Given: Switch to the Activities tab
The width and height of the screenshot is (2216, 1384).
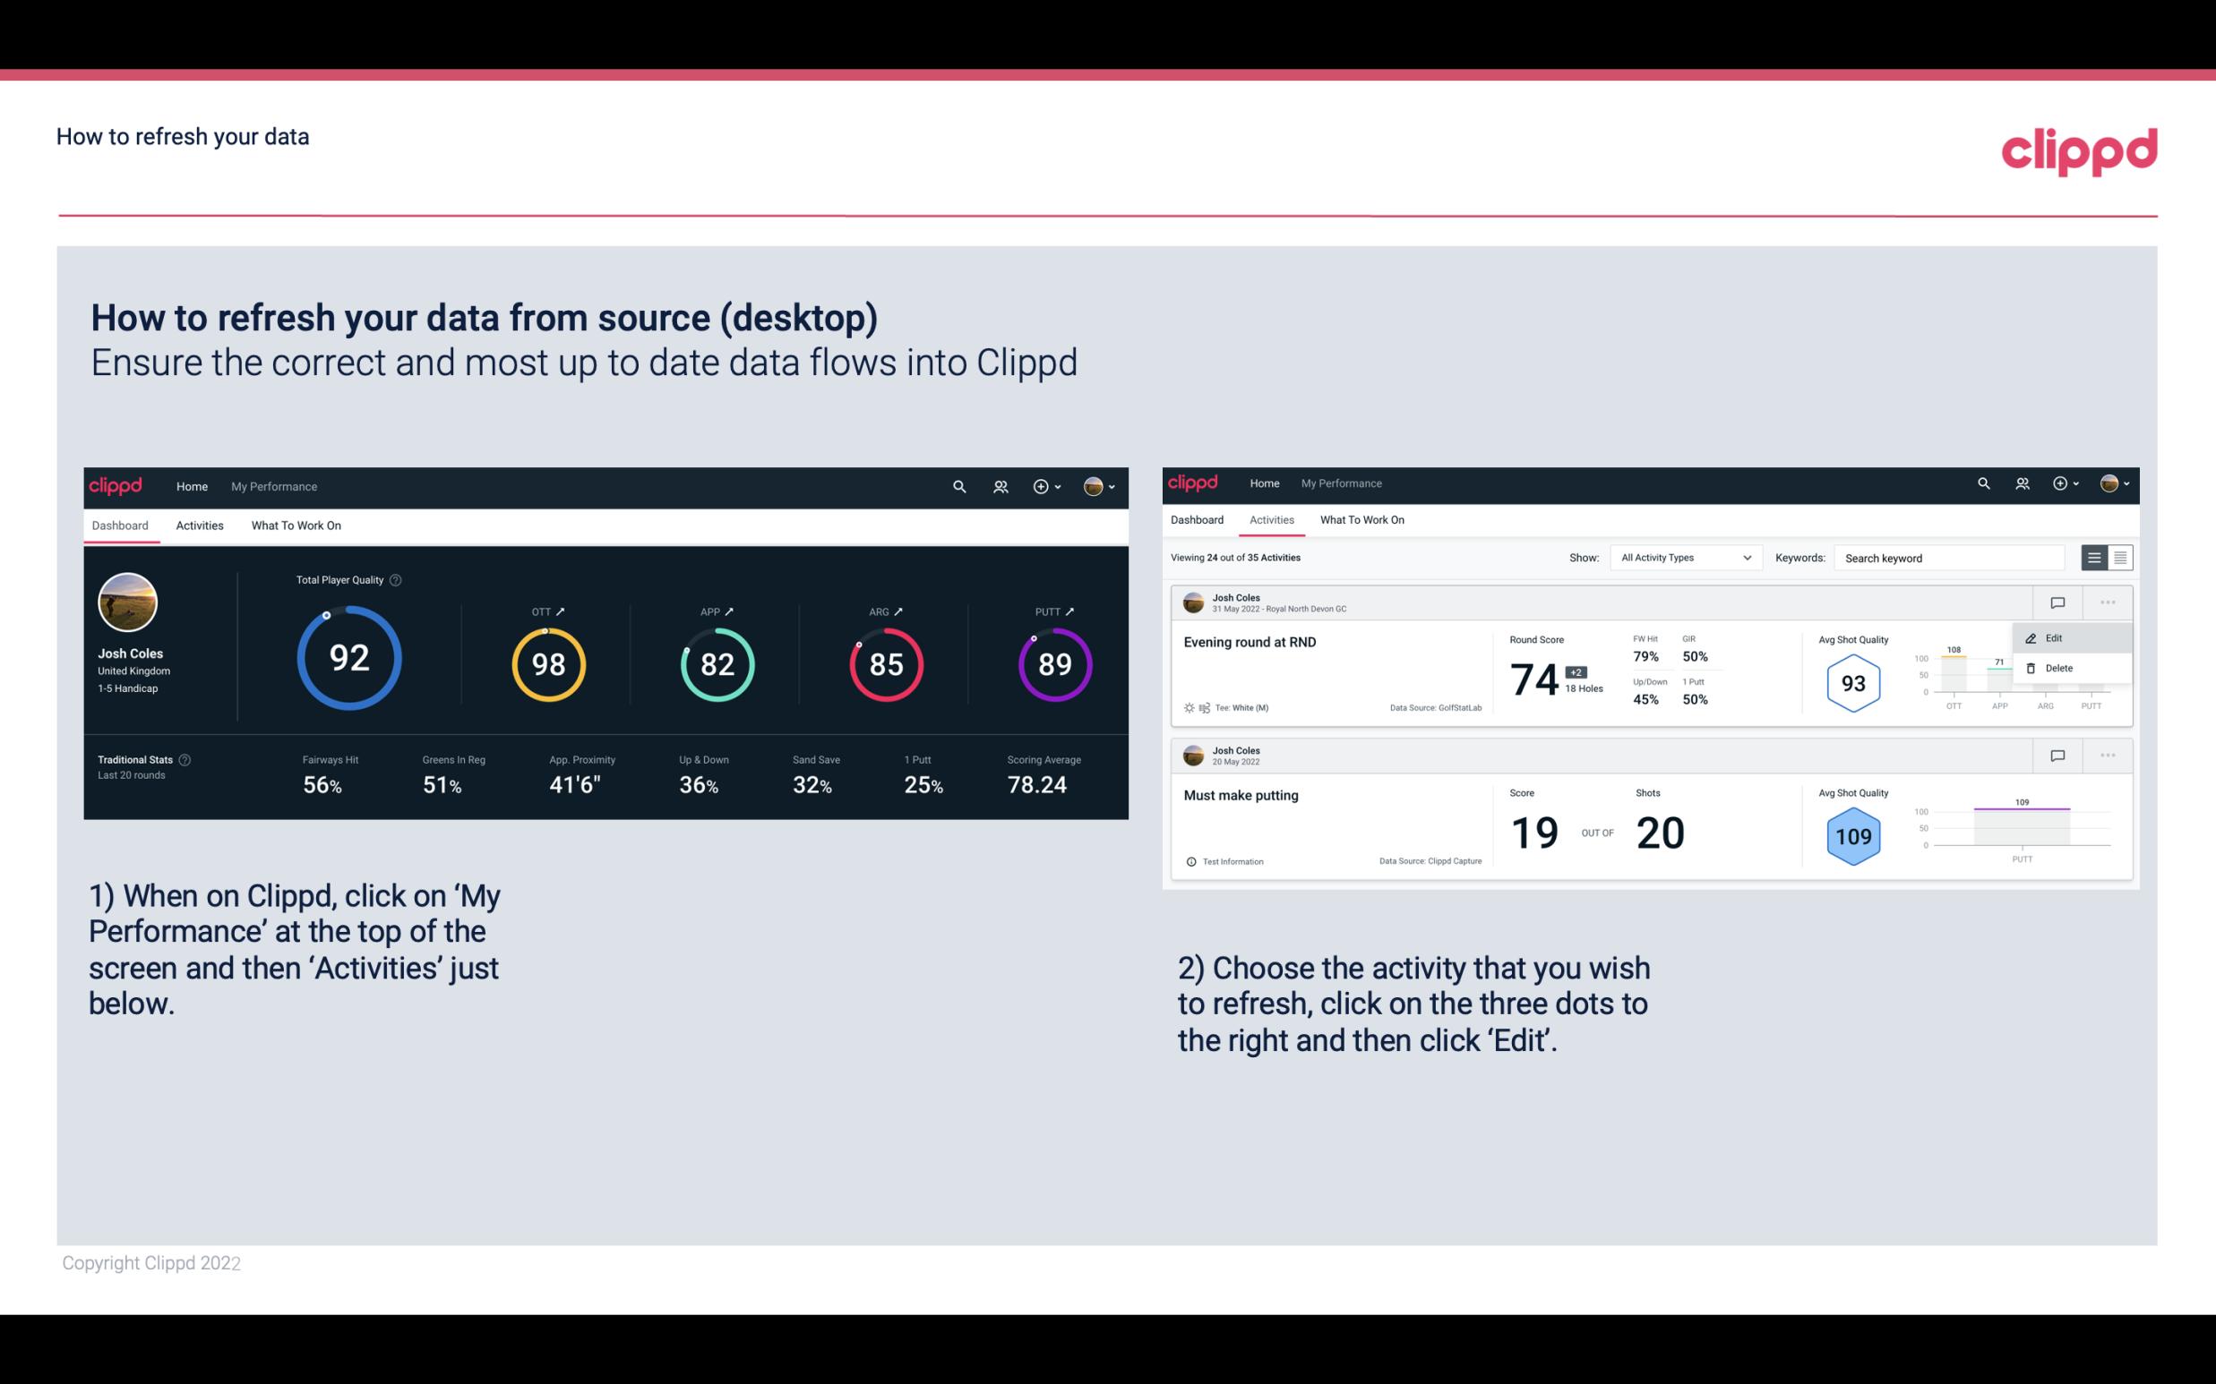Looking at the screenshot, I should (x=198, y=523).
